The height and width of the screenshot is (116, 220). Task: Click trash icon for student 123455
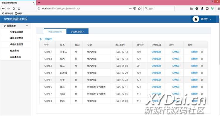202,80
